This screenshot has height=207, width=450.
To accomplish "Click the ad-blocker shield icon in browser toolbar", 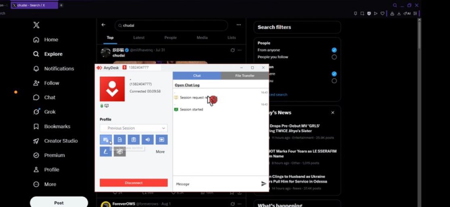I will click(369, 13).
